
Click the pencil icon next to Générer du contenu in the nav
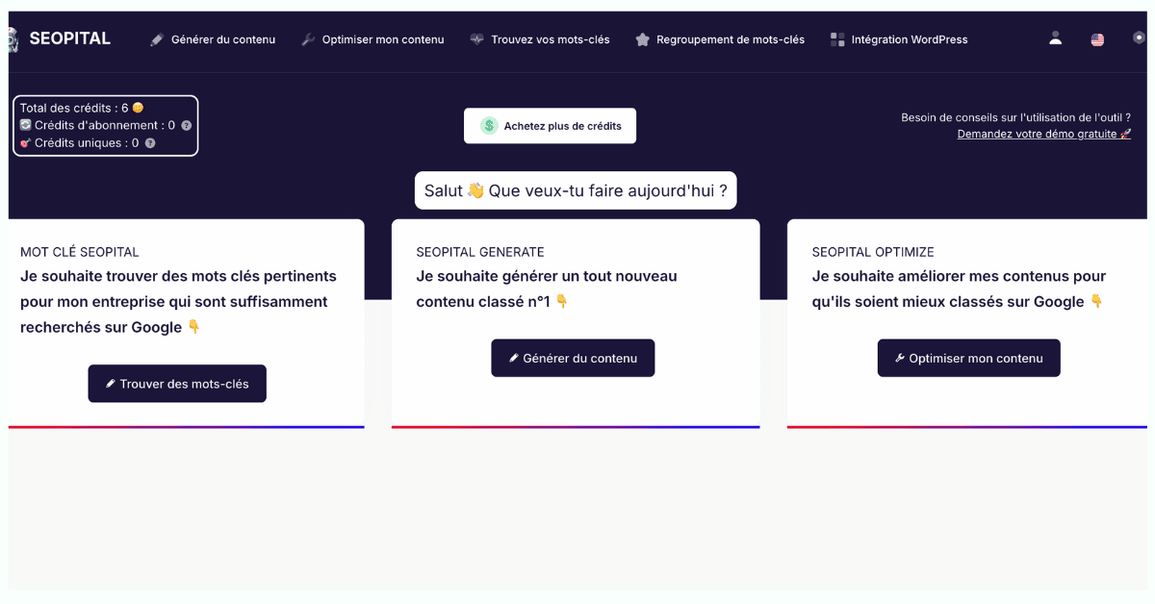point(157,39)
